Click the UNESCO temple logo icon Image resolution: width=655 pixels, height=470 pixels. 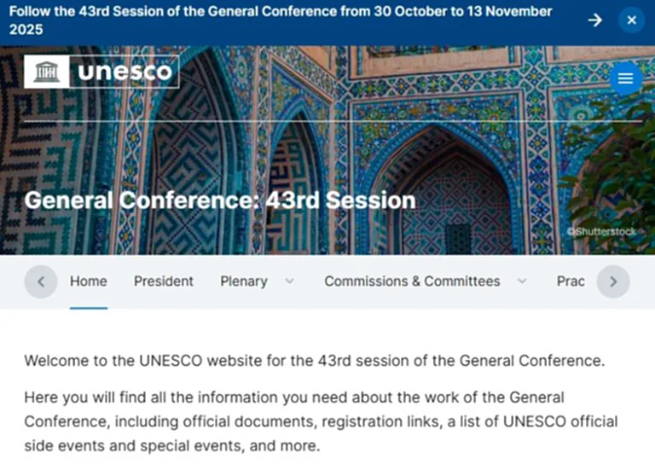(47, 73)
